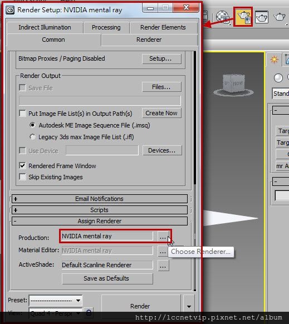The height and width of the screenshot is (324, 289).
Task: Collapse the first rollout in command panel
Action: point(281,110)
